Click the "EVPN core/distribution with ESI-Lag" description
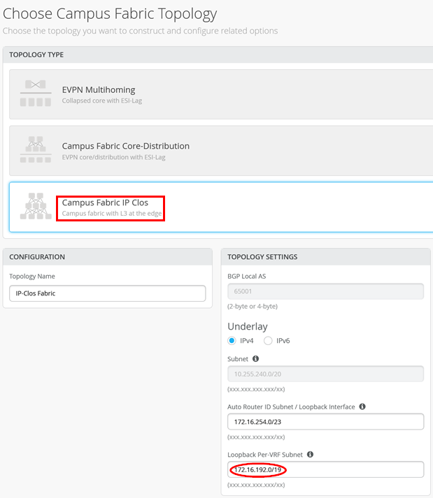The height and width of the screenshot is (498, 433). coord(114,157)
